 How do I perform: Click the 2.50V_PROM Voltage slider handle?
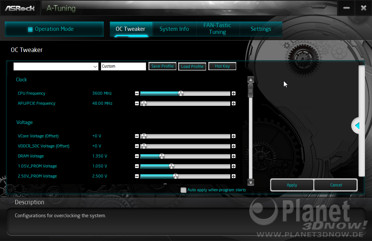pos(176,176)
